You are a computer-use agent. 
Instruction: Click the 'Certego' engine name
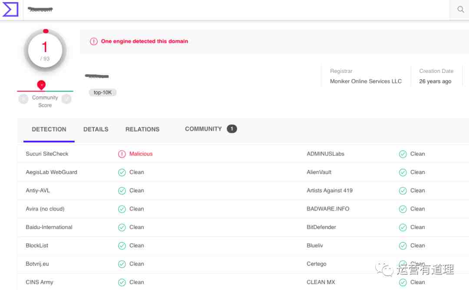pos(317,264)
